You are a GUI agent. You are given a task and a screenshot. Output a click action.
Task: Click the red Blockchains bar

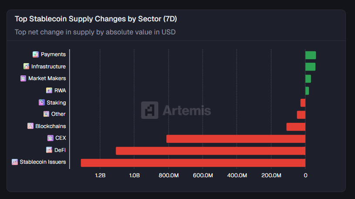[x=295, y=127]
